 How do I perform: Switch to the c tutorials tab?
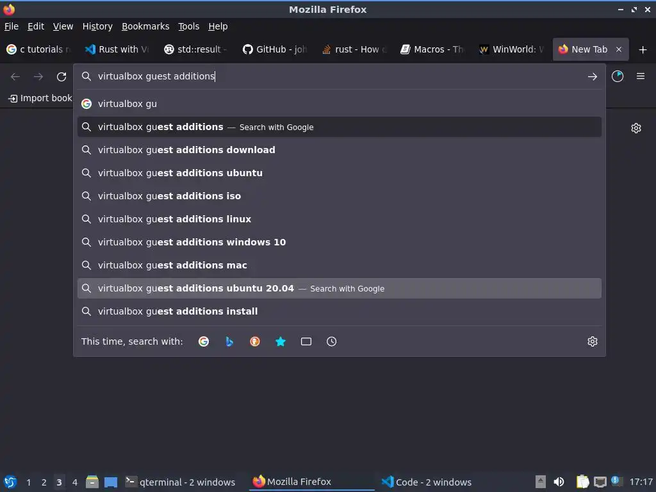tap(39, 49)
